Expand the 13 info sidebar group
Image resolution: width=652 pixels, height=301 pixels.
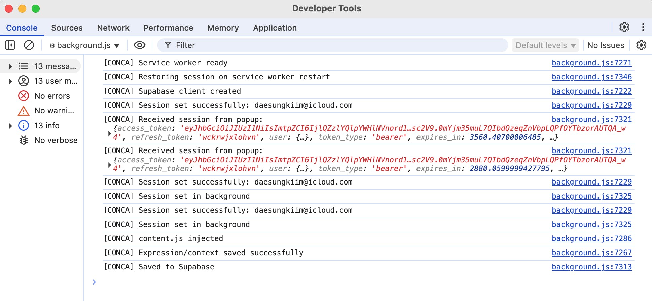tap(10, 126)
